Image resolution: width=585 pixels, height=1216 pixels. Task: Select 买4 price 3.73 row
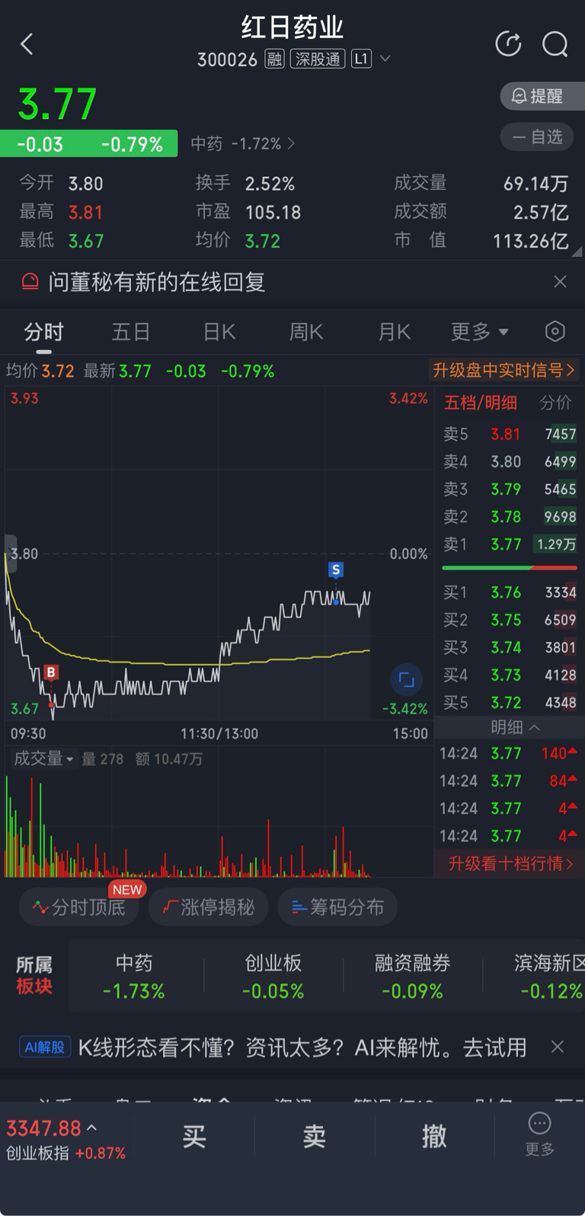(x=510, y=675)
